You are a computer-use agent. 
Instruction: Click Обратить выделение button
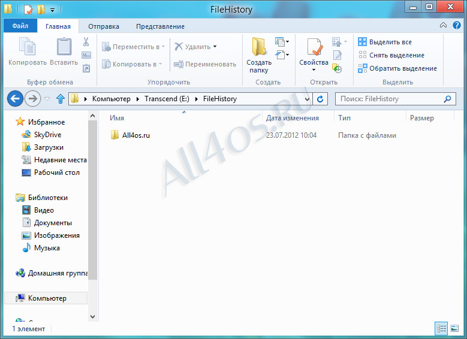(x=397, y=68)
